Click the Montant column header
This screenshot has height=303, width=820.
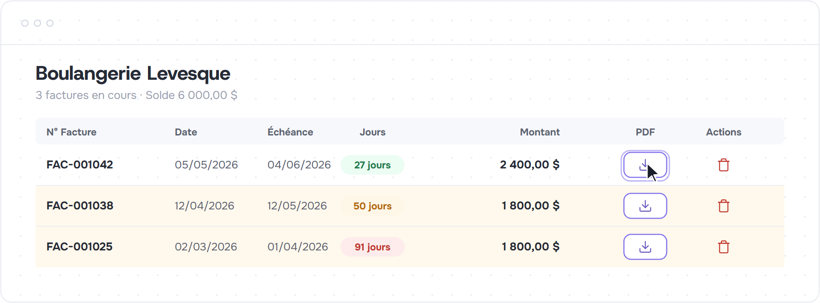pyautogui.click(x=540, y=132)
